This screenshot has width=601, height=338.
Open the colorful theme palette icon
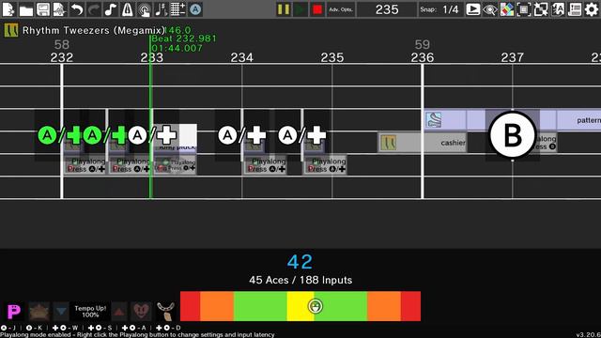tap(507, 9)
